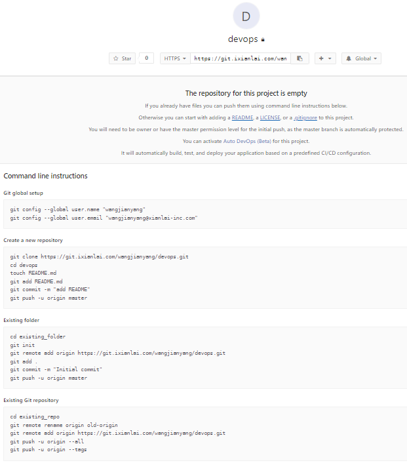Viewport: 407px width, 465px height.
Task: Click the 'git init' line
Action: 22,345
